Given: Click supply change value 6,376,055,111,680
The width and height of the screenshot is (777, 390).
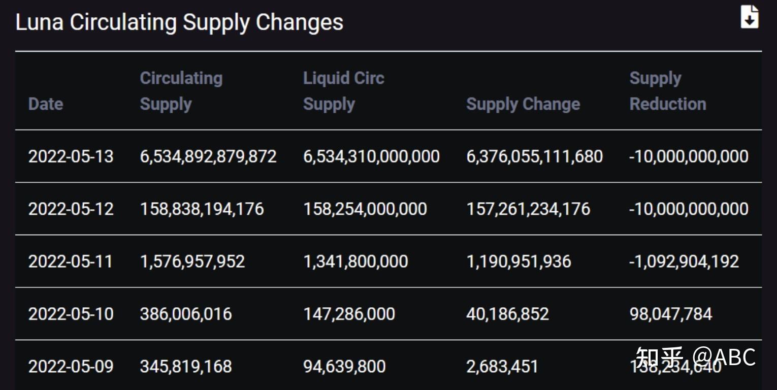Looking at the screenshot, I should (534, 156).
